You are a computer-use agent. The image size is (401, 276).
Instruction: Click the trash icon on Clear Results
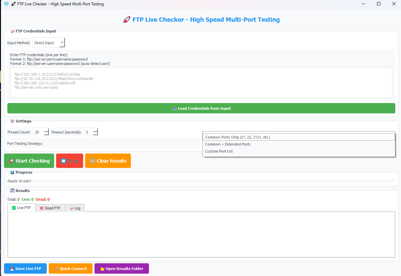coord(92,161)
